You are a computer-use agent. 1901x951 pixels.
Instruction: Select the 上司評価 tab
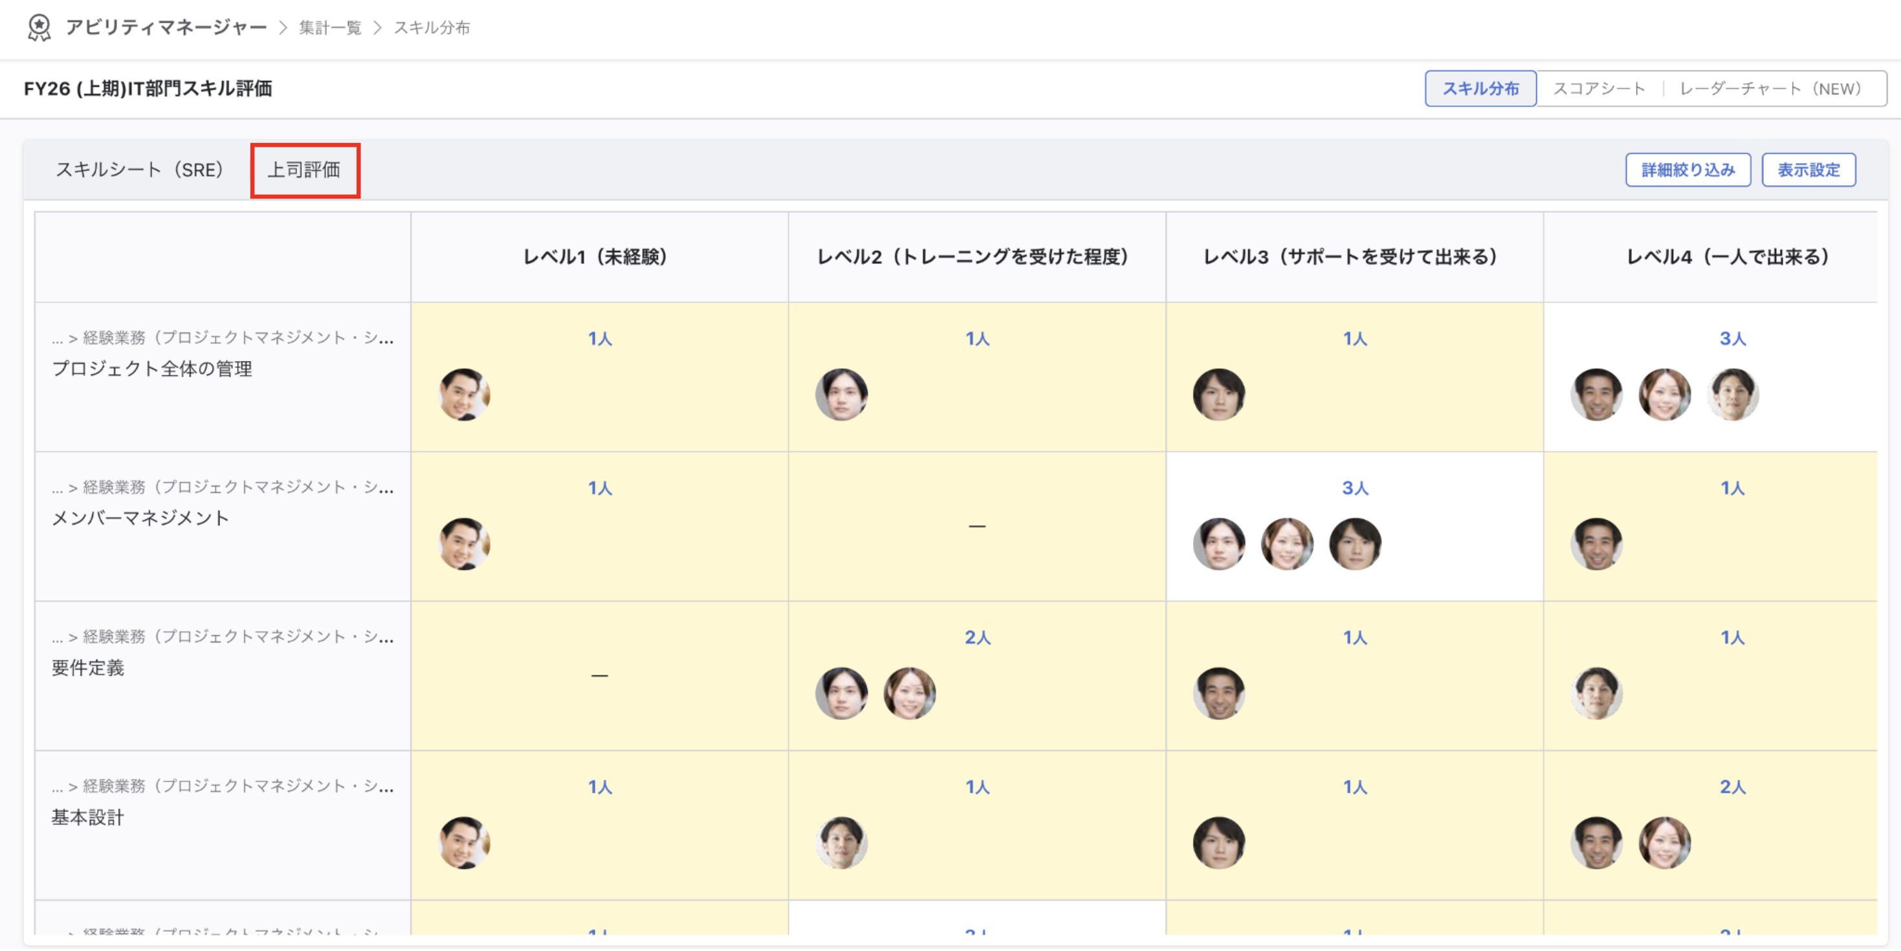[x=304, y=169]
